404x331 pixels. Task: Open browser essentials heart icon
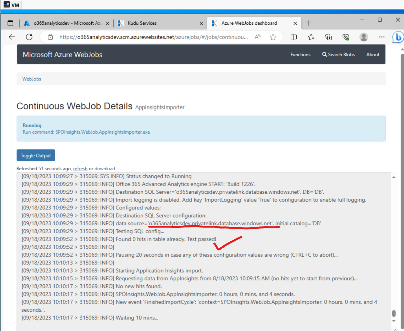pos(346,37)
